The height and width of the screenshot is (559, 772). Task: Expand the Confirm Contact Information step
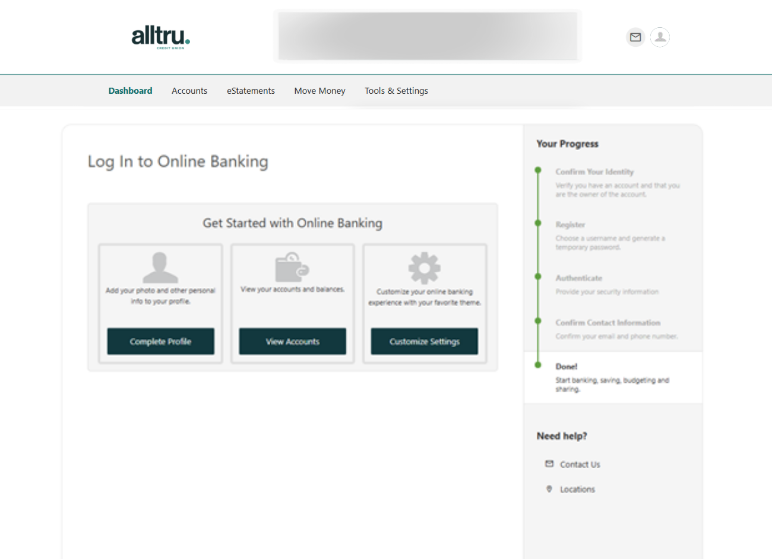608,322
